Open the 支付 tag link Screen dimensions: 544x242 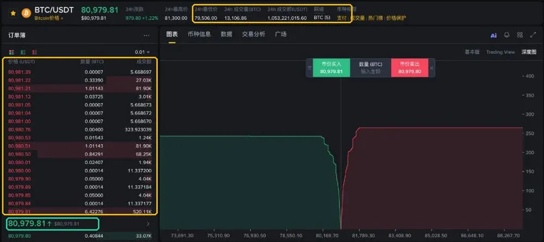click(x=342, y=18)
